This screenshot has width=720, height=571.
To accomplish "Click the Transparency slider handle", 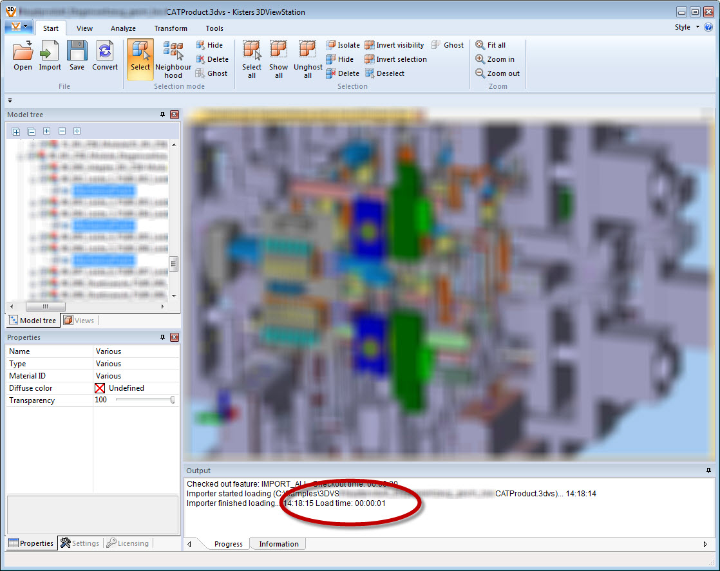I will tap(173, 400).
